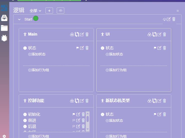Click 添加状态 in UI card
The height and width of the screenshot is (138, 185).
(x=114, y=54)
